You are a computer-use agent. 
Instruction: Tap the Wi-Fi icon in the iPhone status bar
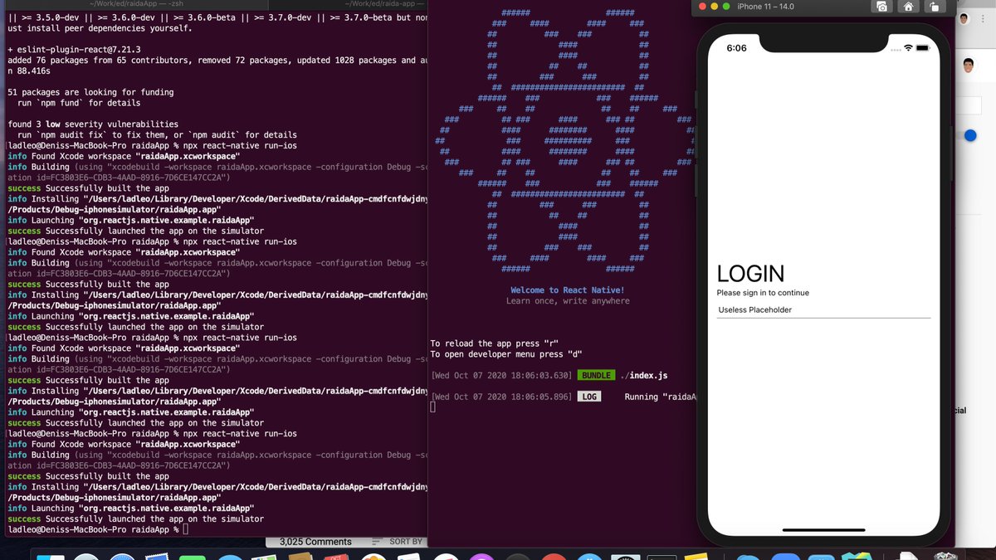click(909, 48)
